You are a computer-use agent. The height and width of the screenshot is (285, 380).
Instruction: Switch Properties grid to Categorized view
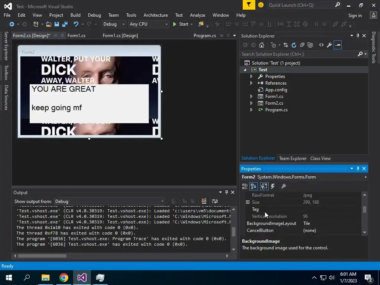coord(245,186)
